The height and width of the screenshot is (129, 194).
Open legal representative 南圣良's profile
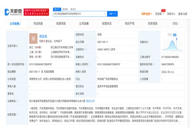pyautogui.click(x=43, y=36)
